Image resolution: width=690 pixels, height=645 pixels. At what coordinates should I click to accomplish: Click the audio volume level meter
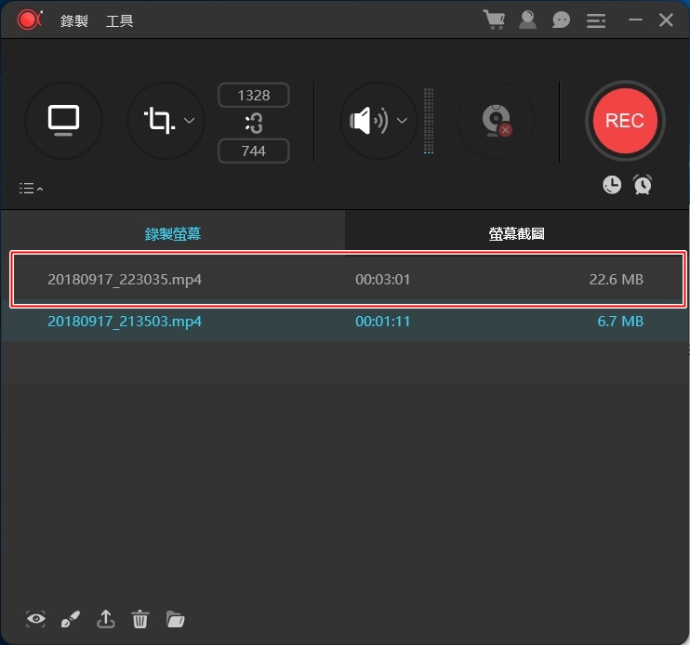[x=429, y=121]
